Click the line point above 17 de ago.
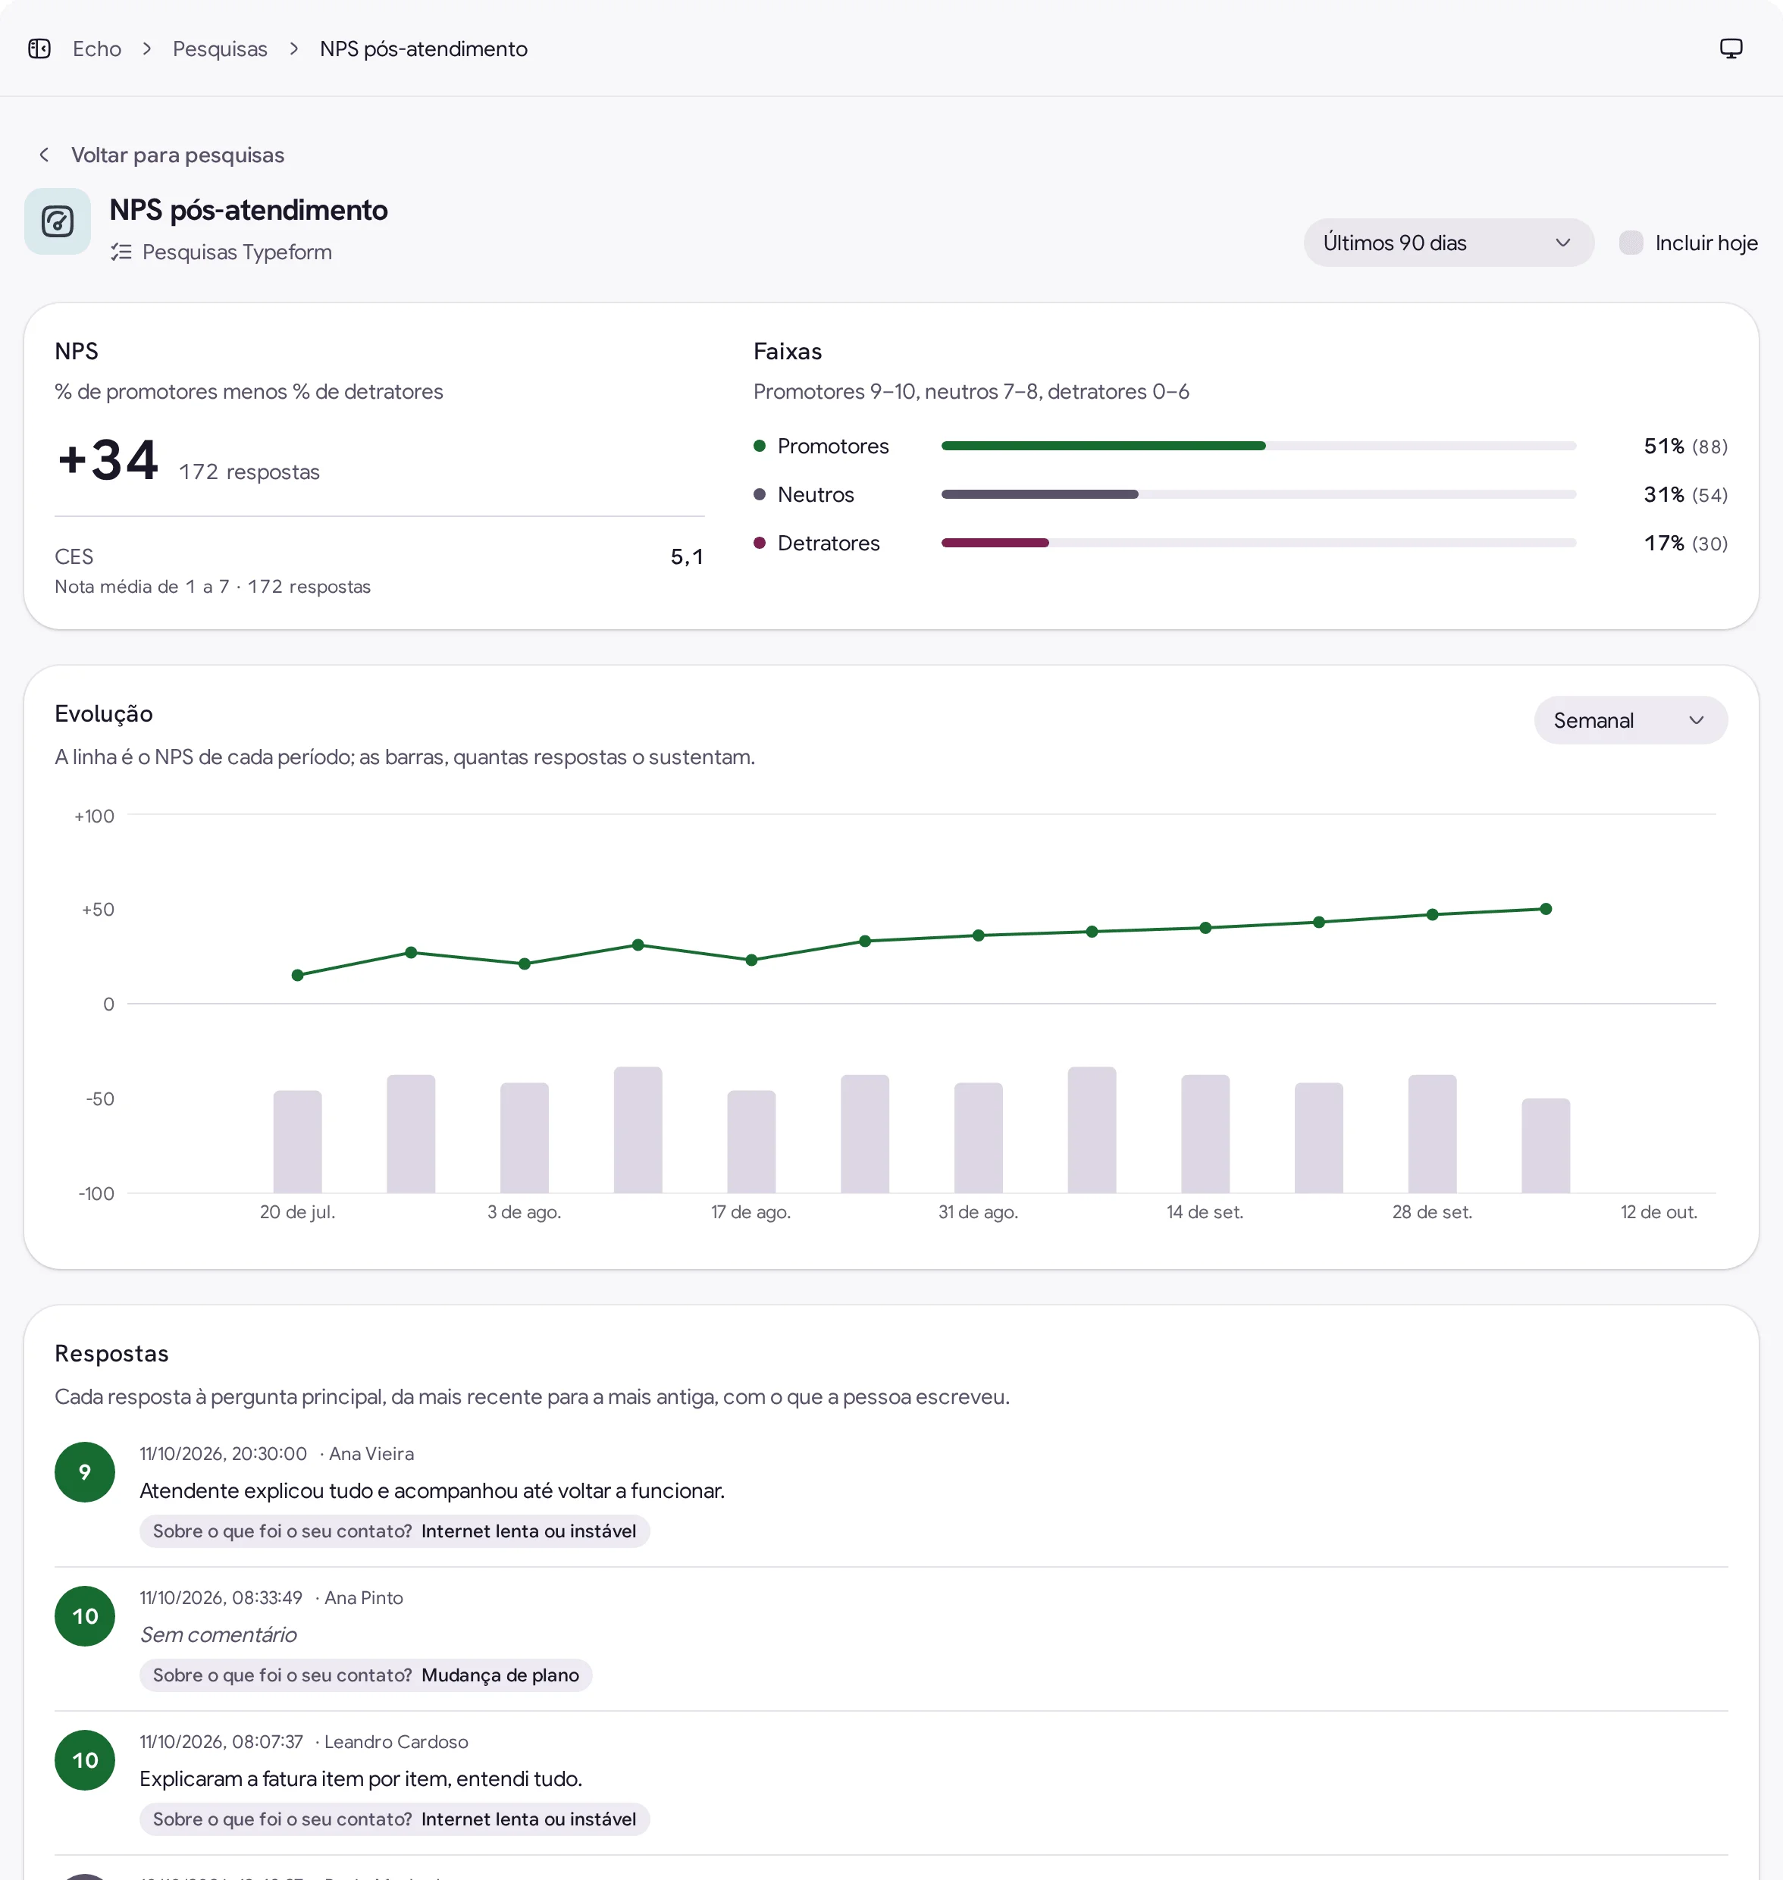Screen dimensions: 1783x1880 tap(750, 960)
